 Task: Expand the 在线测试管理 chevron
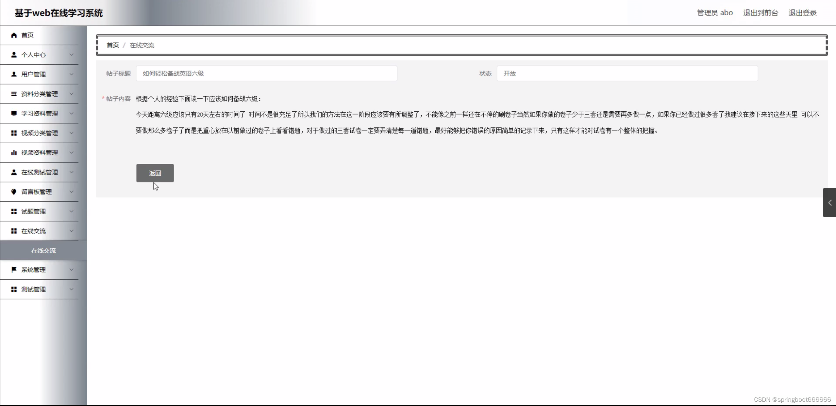click(x=72, y=172)
